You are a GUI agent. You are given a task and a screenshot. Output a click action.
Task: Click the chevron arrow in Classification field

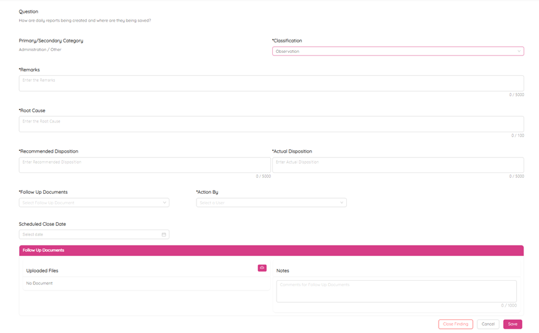tap(519, 52)
